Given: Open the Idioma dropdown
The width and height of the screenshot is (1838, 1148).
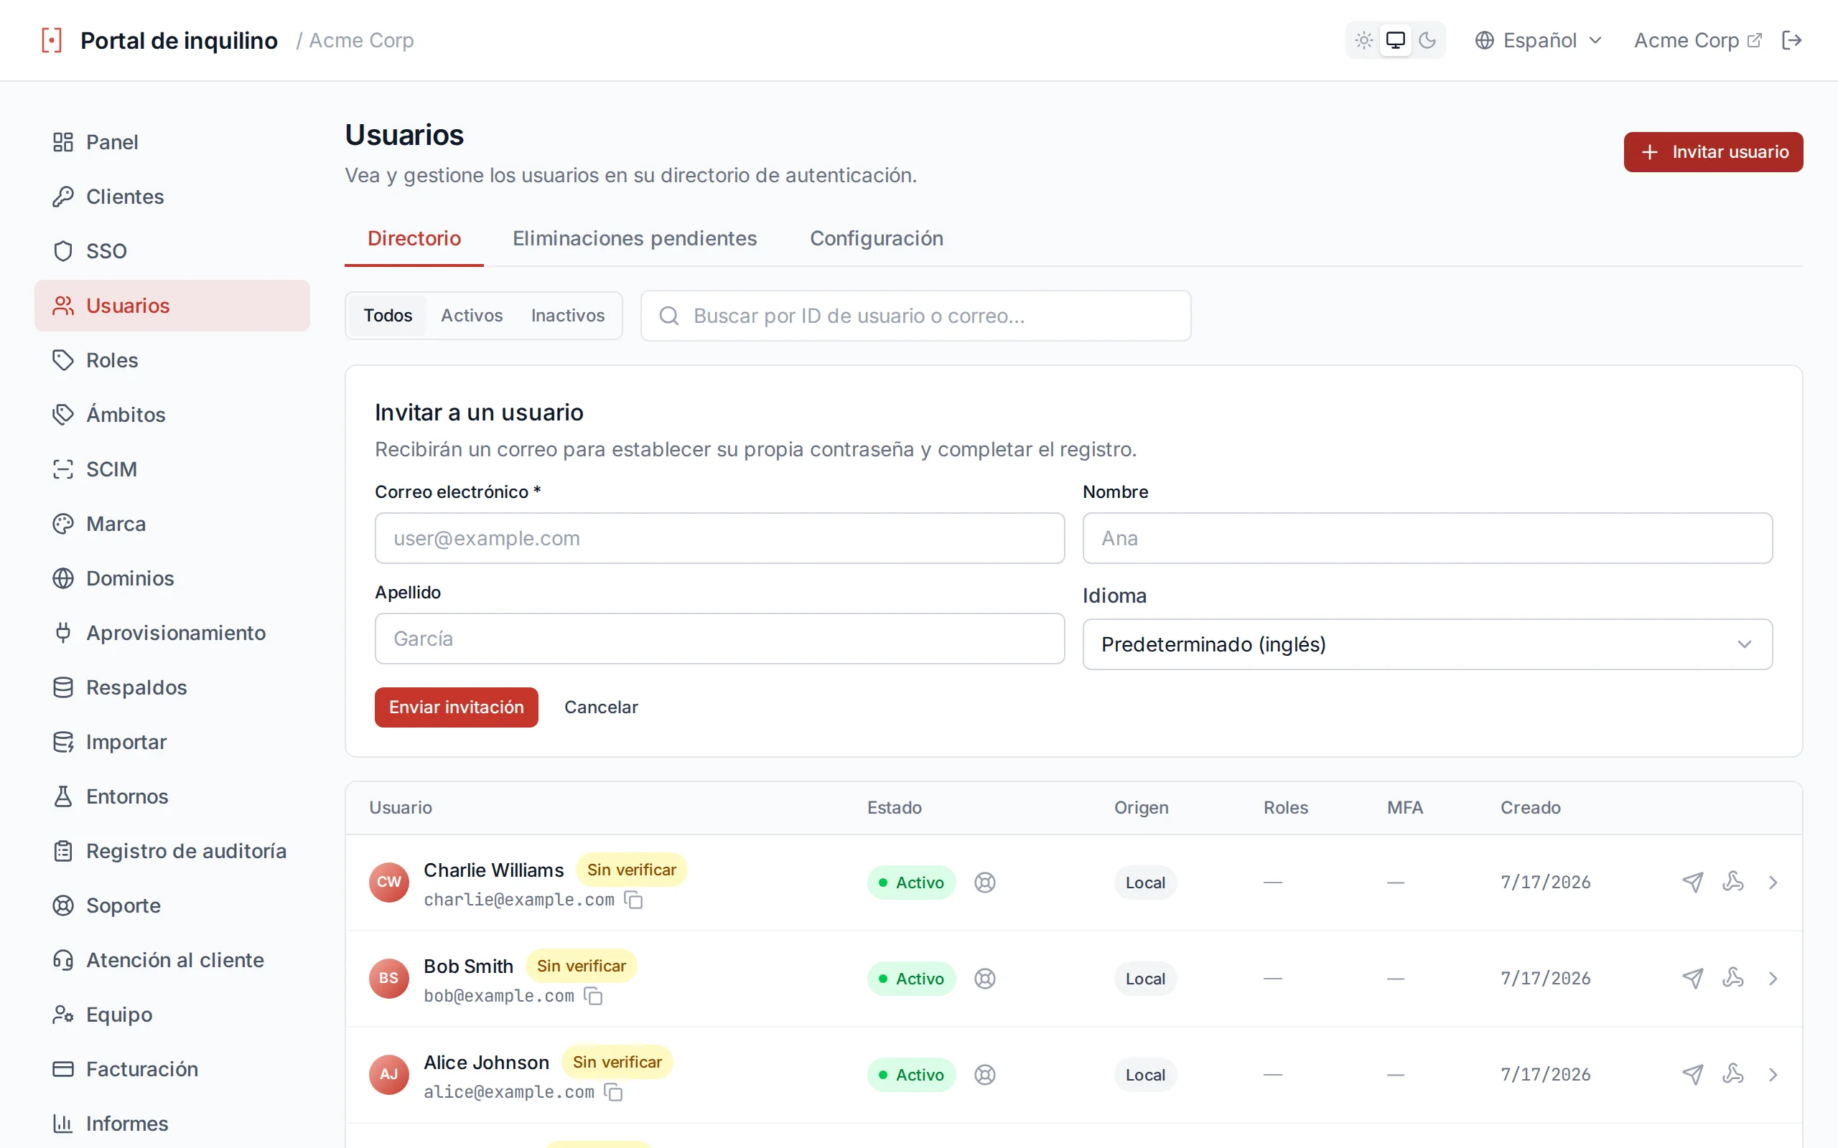Looking at the screenshot, I should click(1427, 644).
